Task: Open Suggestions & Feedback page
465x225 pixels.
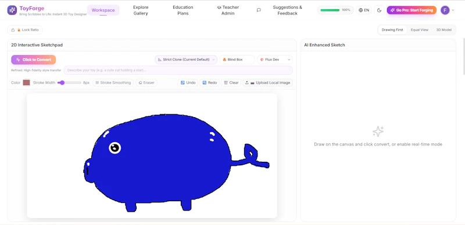Action: [287, 10]
